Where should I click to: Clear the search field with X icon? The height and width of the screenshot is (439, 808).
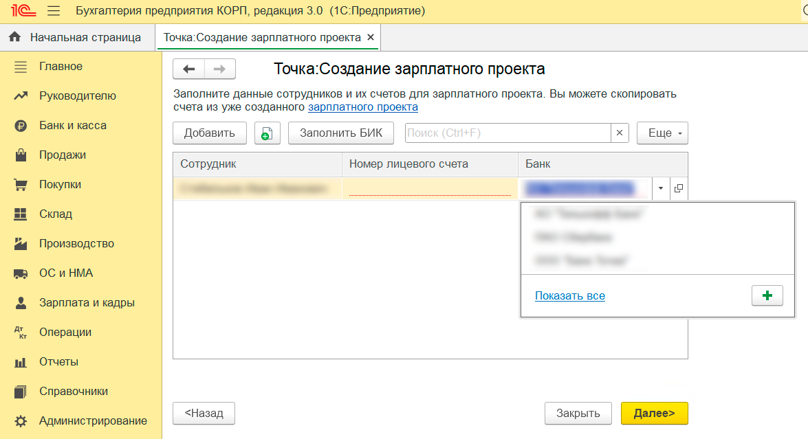pos(620,133)
